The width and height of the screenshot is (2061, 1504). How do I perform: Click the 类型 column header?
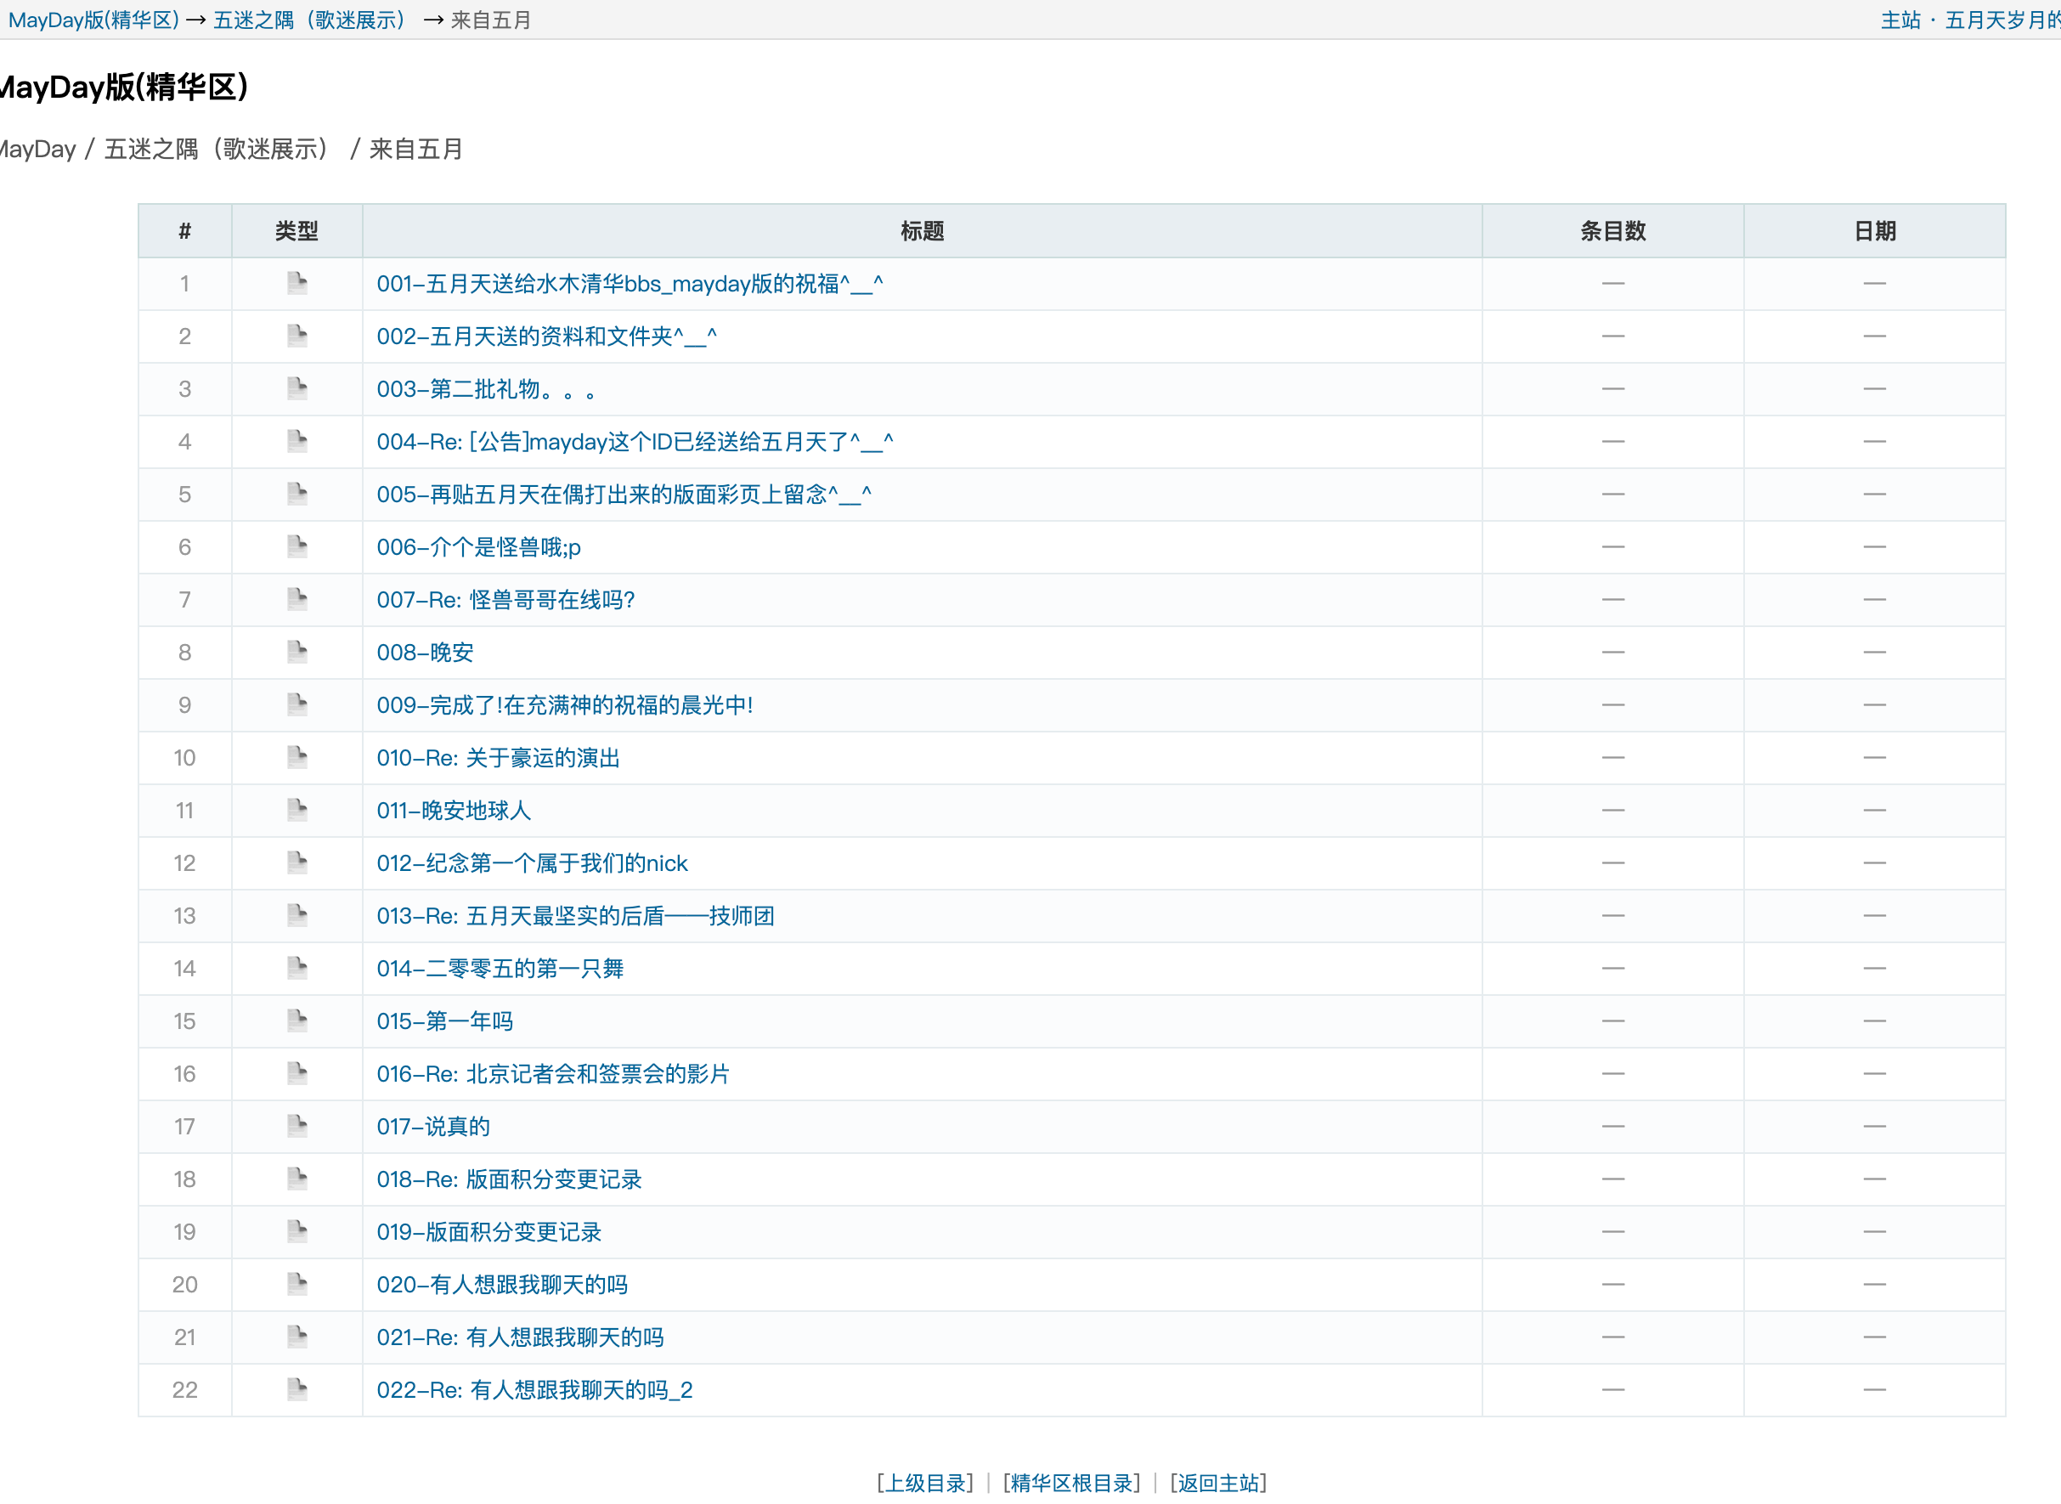click(x=296, y=231)
